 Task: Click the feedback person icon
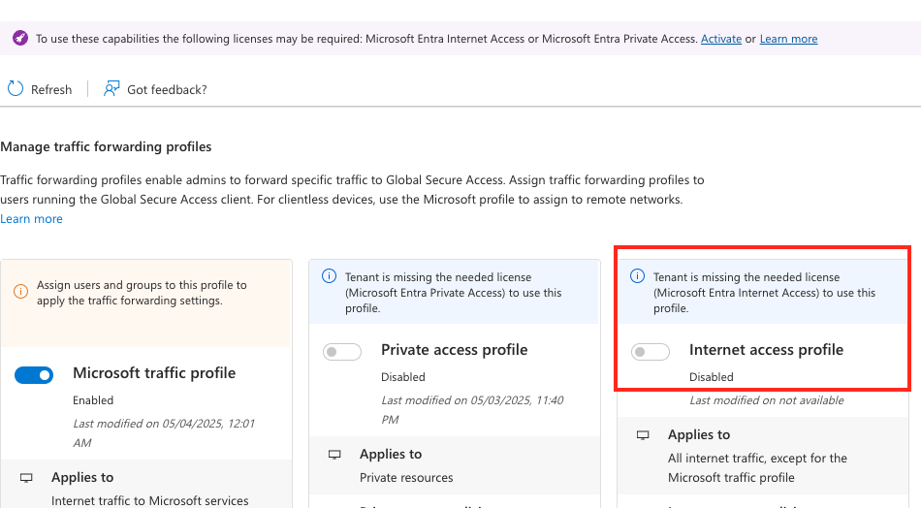point(111,88)
